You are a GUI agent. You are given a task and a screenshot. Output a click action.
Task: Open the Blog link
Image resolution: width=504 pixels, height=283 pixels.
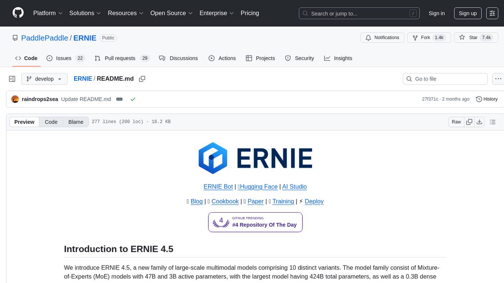click(196, 202)
